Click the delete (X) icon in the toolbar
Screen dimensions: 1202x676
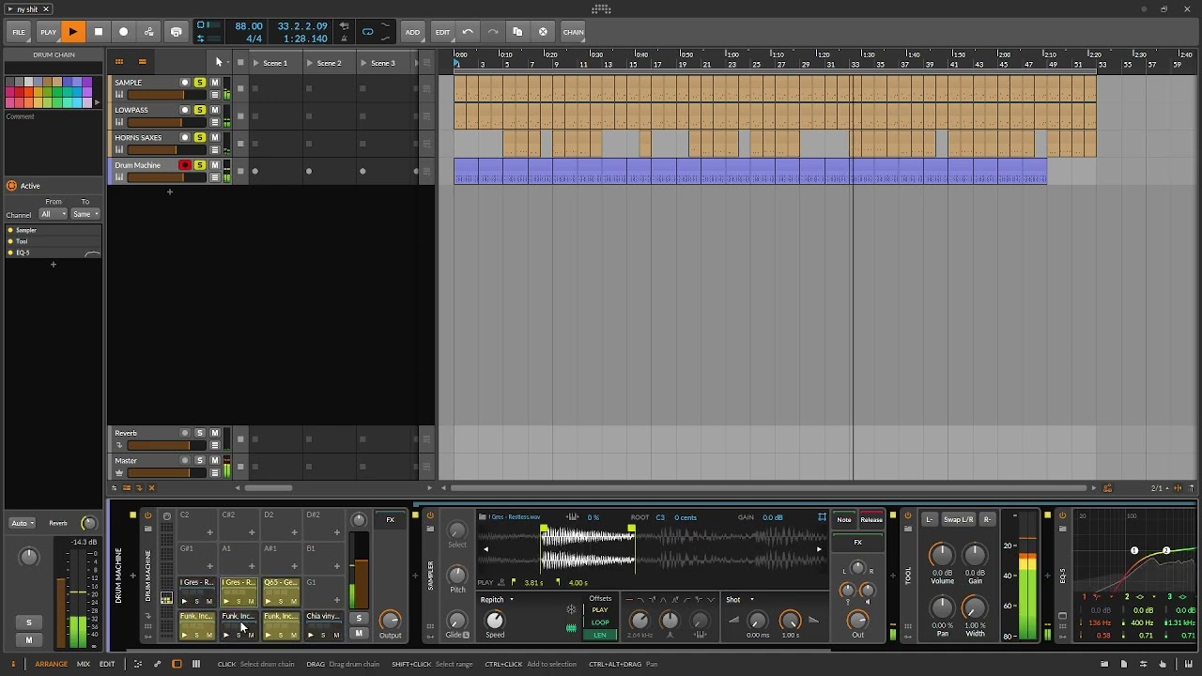point(543,32)
